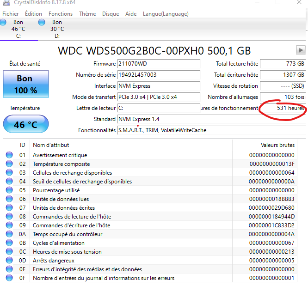Viewport: 308px width, 292px height.
Task: Click status orb of Unités de données lues row
Action: click(9, 199)
